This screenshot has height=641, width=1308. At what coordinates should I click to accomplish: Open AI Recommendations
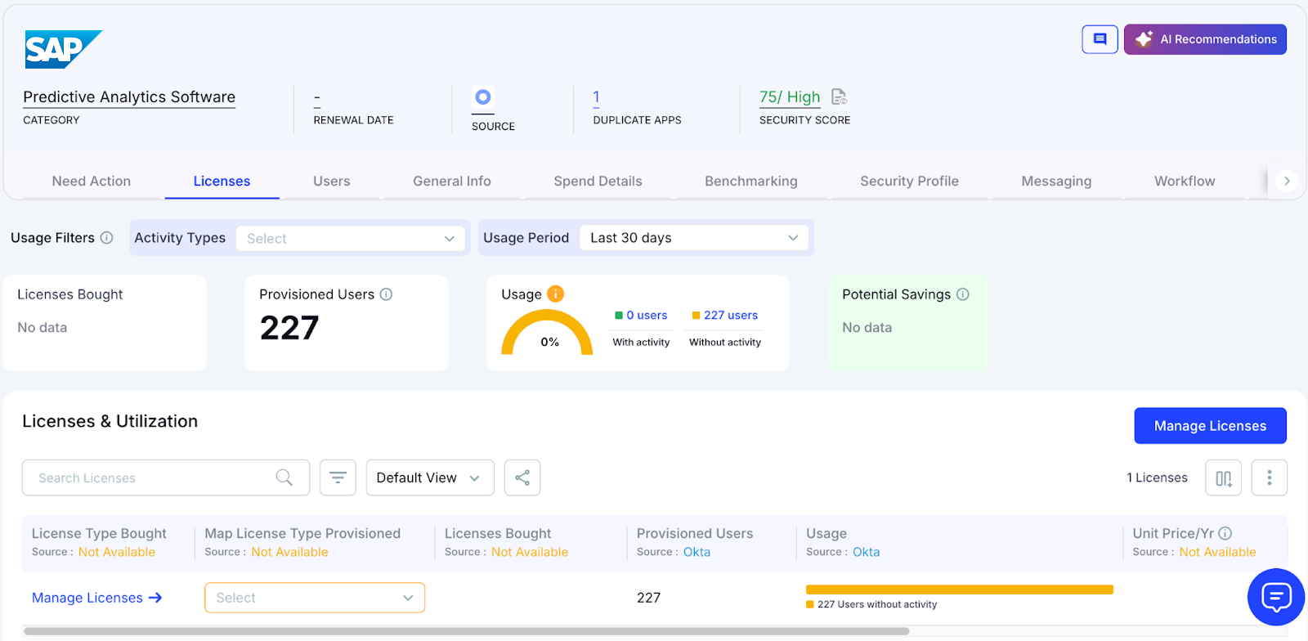point(1205,39)
